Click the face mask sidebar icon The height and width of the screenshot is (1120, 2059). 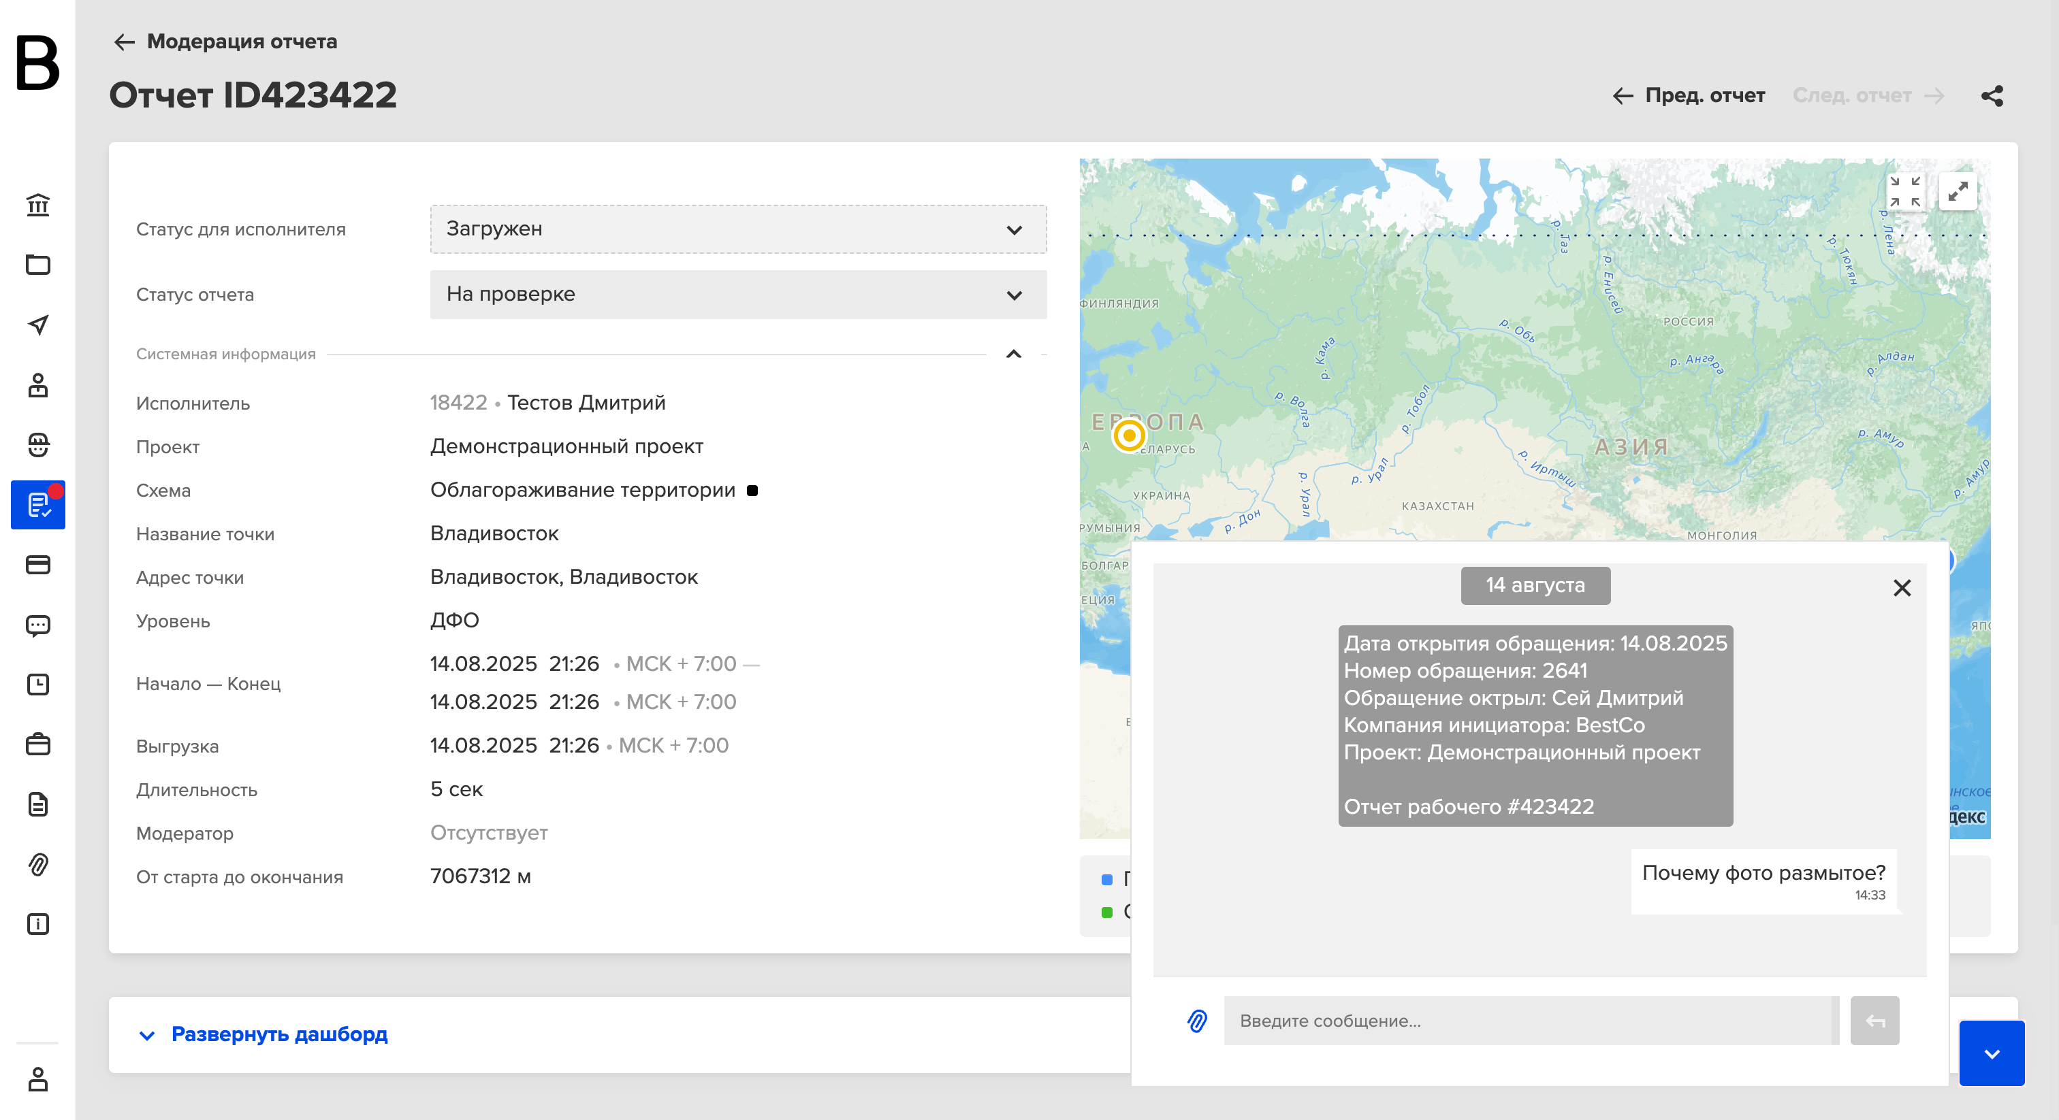click(37, 445)
